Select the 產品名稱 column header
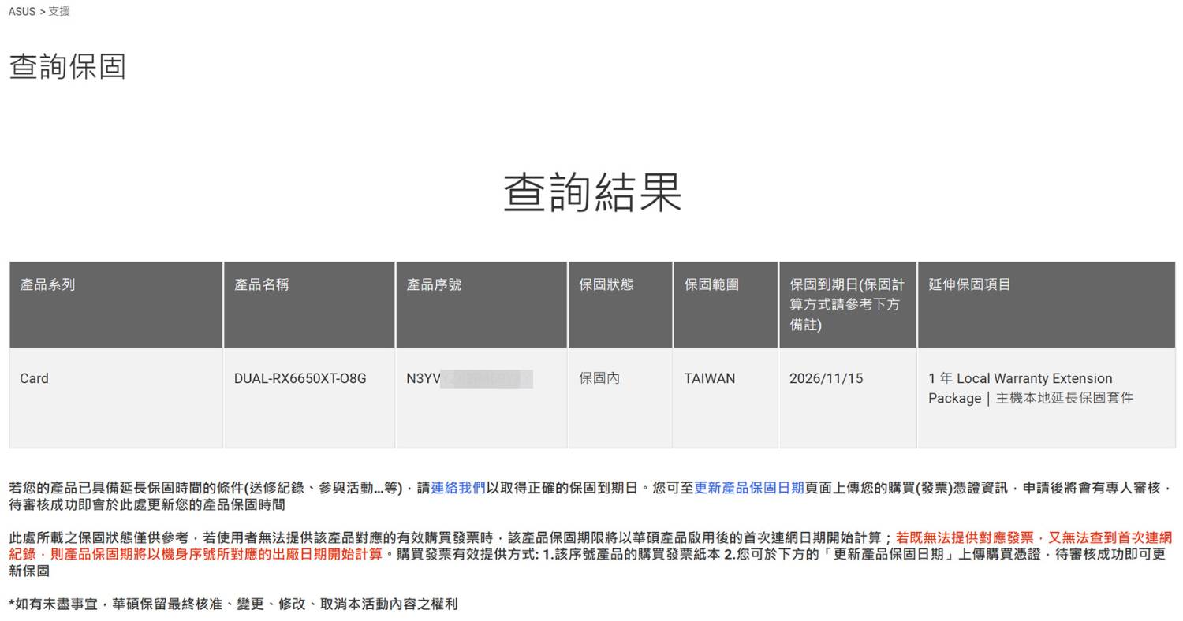Screen dimensions: 1183x621 pos(261,284)
